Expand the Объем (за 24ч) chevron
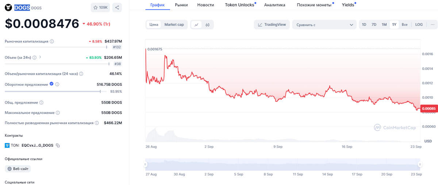 coord(40,57)
